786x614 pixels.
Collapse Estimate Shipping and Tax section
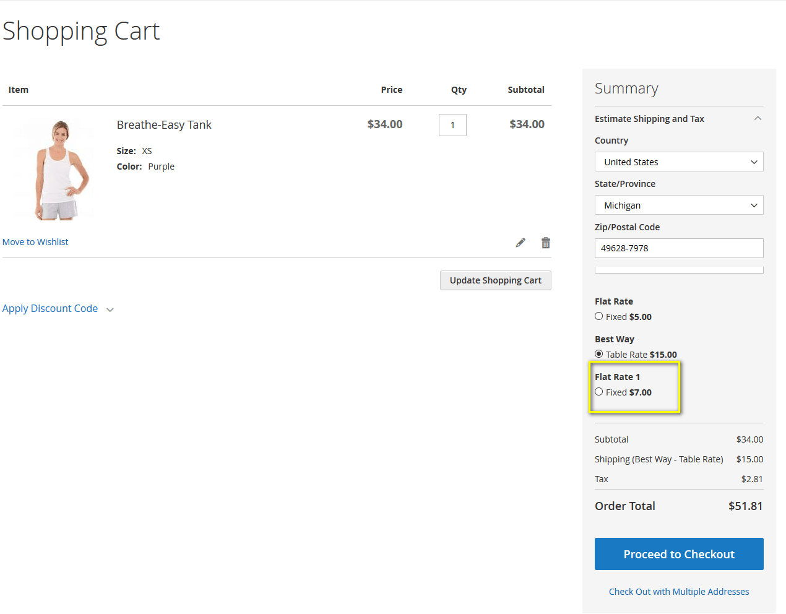(x=758, y=118)
